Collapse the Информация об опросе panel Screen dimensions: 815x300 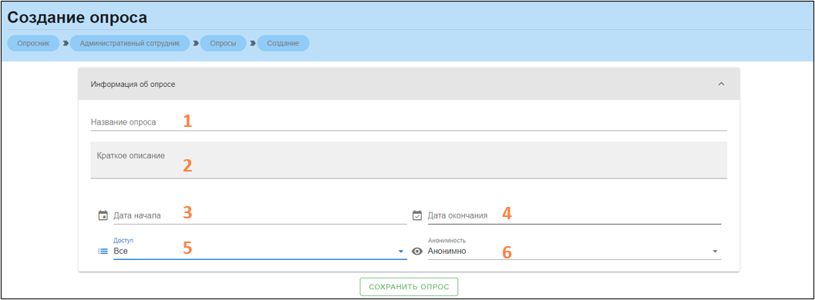point(721,84)
